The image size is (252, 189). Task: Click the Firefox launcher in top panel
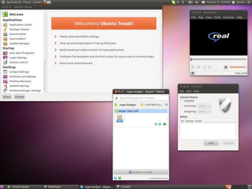point(44,2)
